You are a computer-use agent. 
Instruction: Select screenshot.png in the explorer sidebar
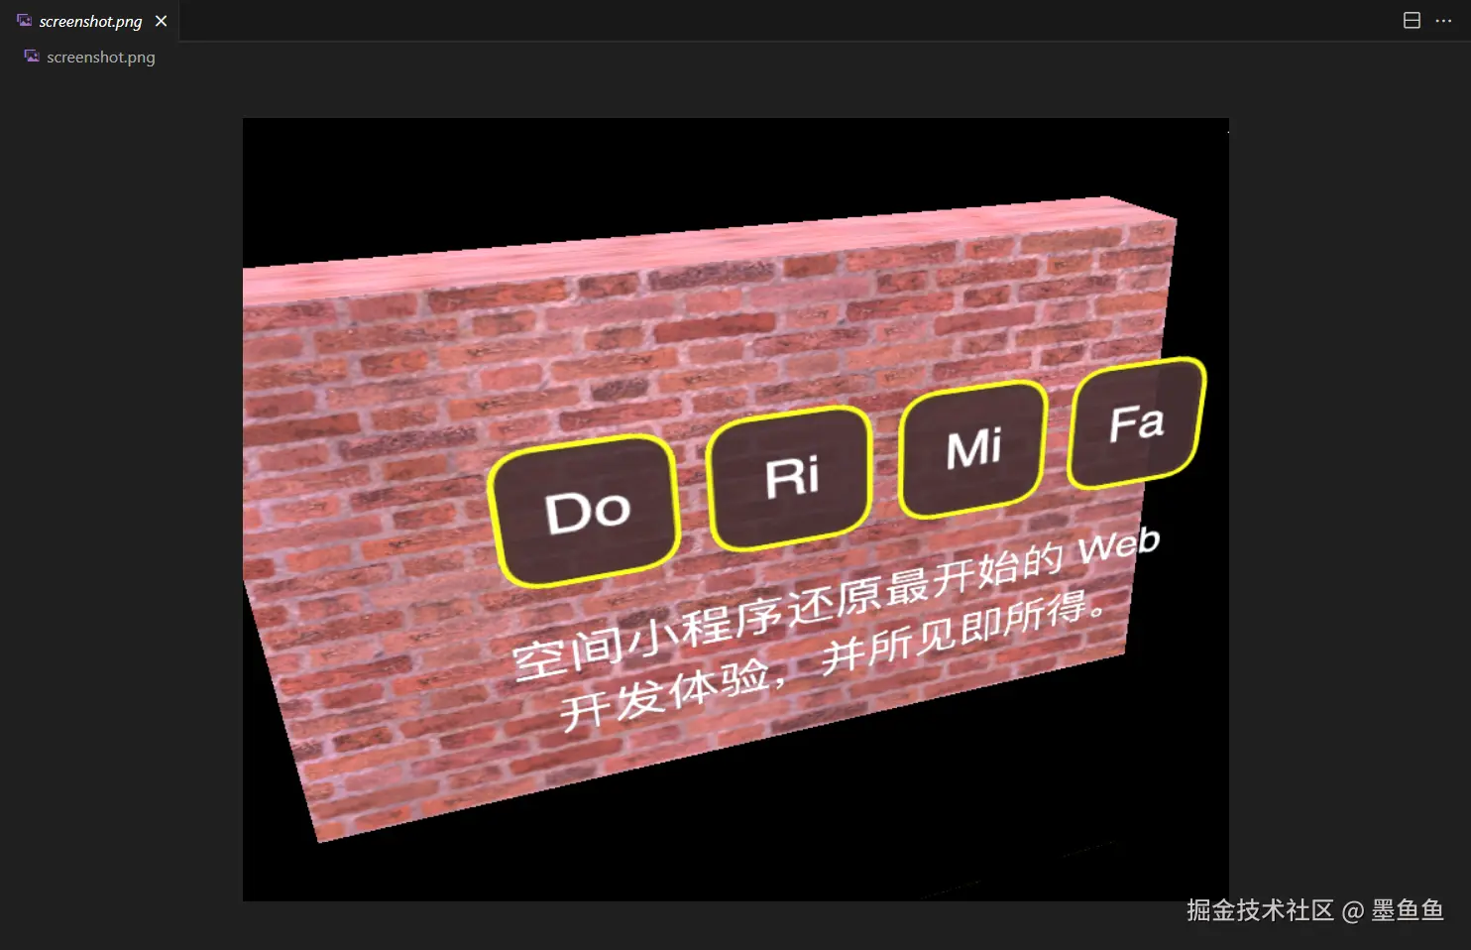click(x=101, y=57)
